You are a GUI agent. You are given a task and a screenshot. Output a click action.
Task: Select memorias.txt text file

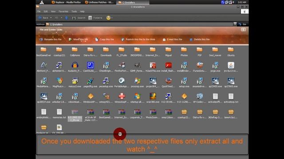pos(59,114)
